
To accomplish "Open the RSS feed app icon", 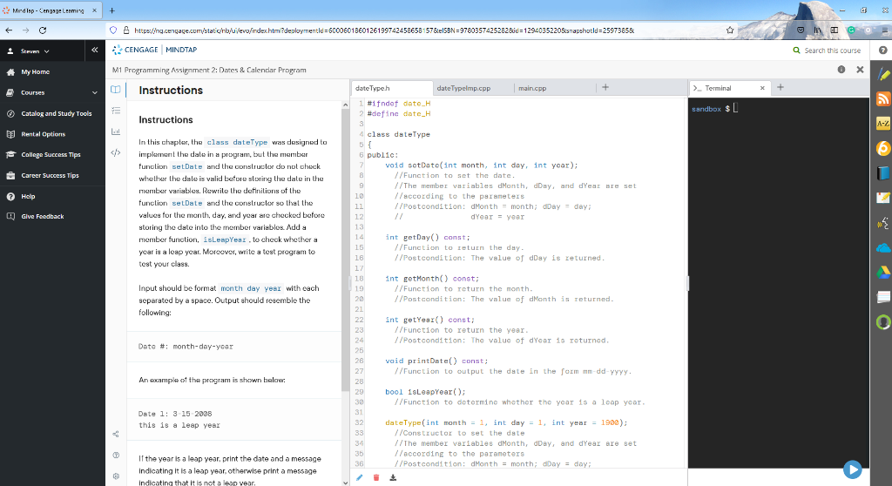I will pos(883,98).
